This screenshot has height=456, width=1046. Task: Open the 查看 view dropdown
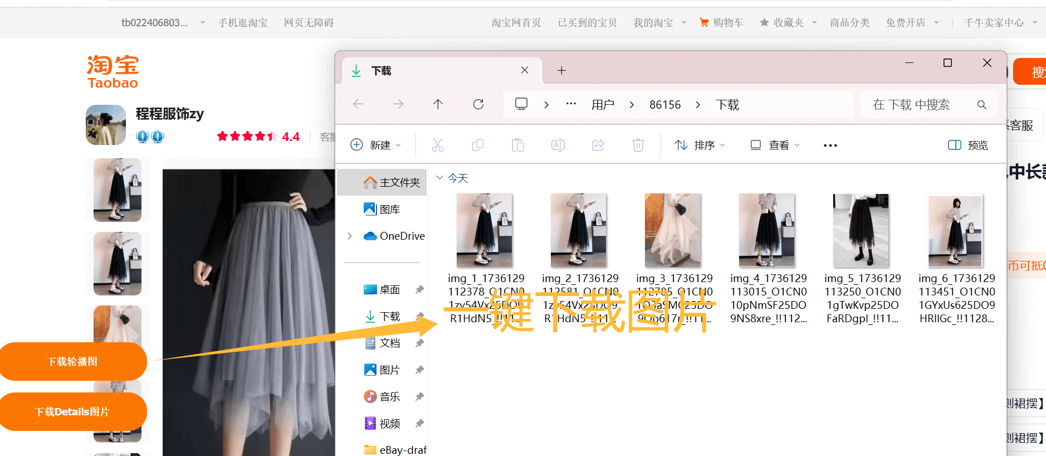pos(775,145)
